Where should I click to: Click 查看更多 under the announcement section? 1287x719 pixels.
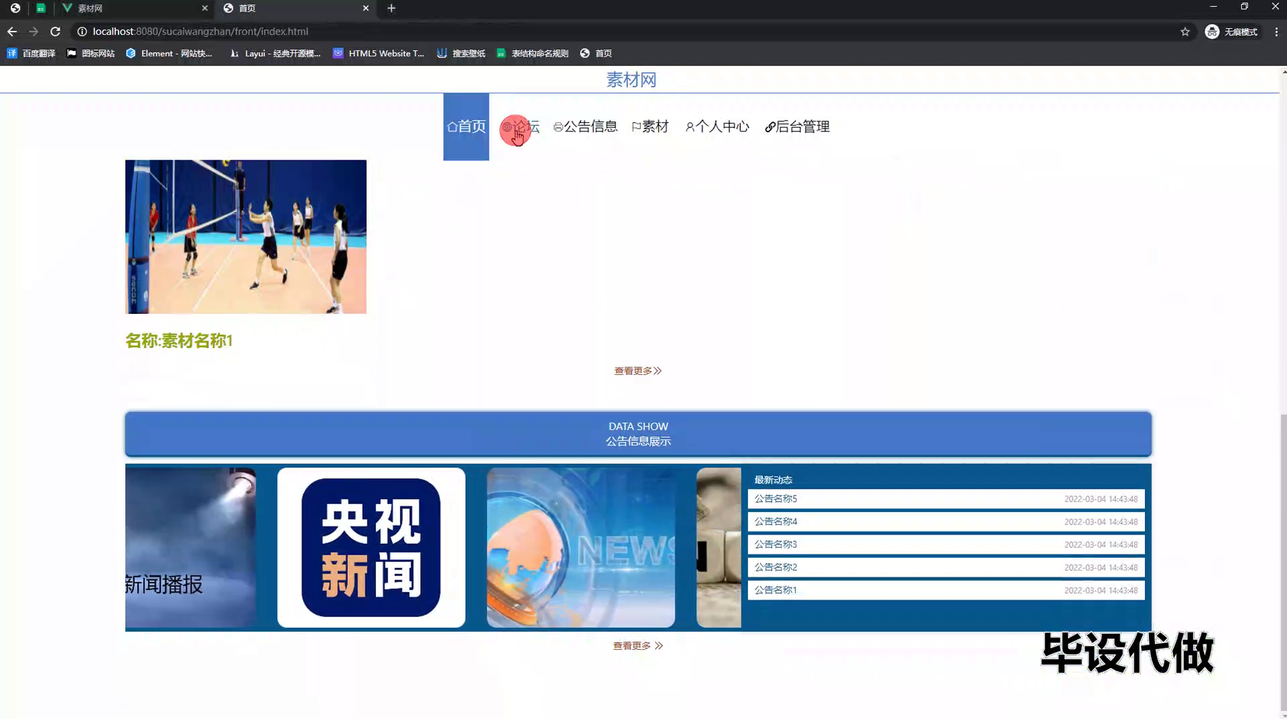point(637,646)
